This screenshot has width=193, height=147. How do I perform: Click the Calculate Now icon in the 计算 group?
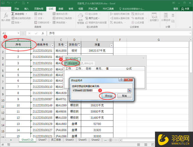tap(173, 15)
